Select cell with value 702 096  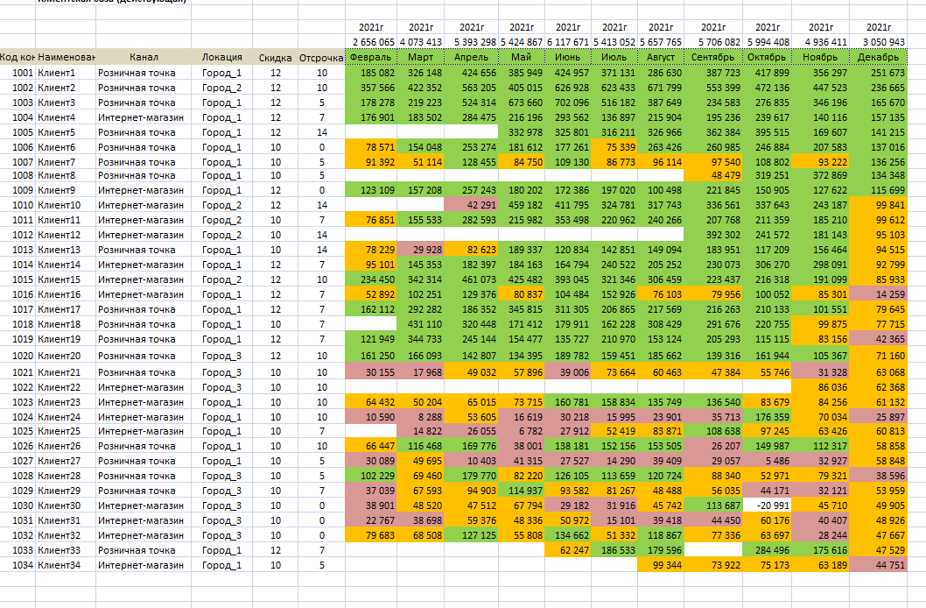pos(568,103)
